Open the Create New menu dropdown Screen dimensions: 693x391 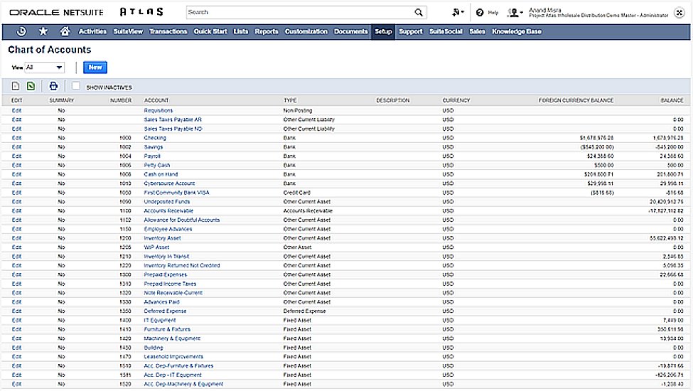point(458,12)
